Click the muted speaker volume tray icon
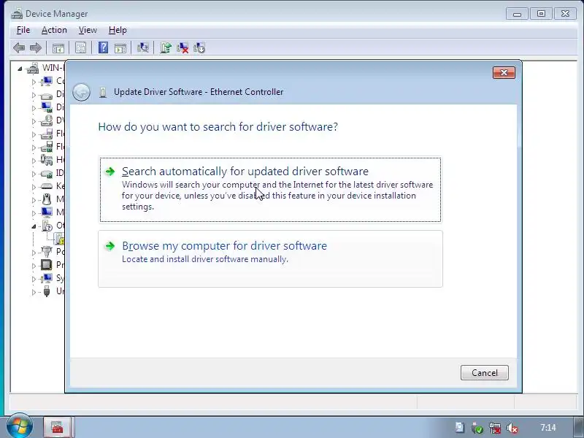Screen dimensions: 584x438 click(x=512, y=428)
